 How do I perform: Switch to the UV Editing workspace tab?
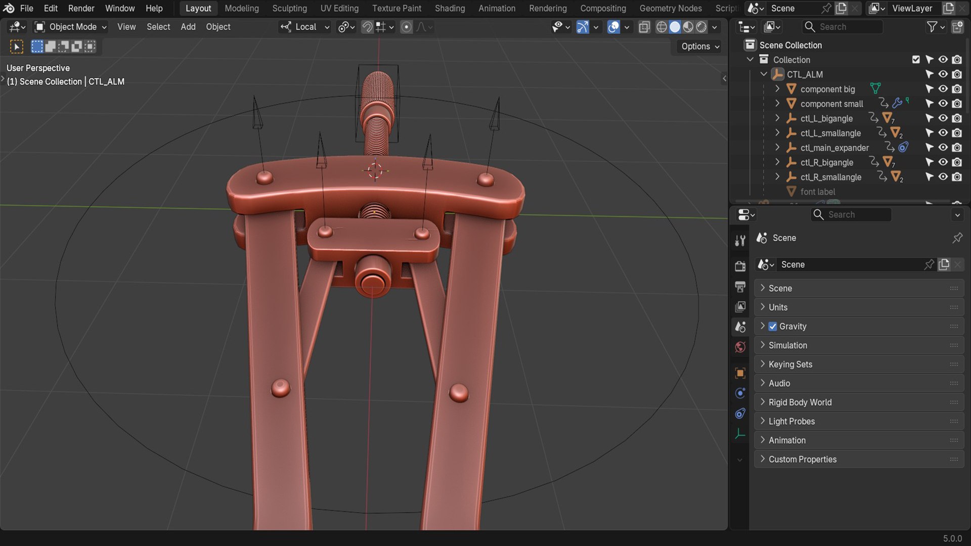tap(339, 8)
